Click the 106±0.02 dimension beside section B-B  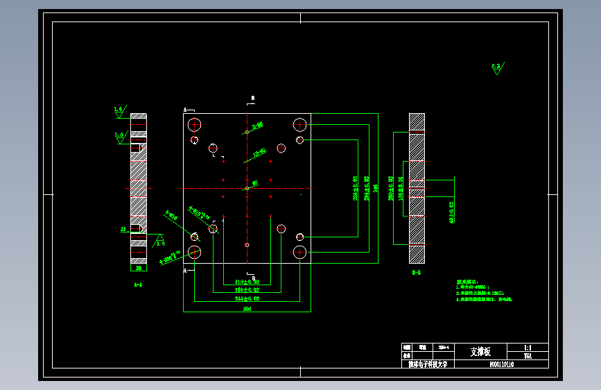pyautogui.click(x=401, y=188)
